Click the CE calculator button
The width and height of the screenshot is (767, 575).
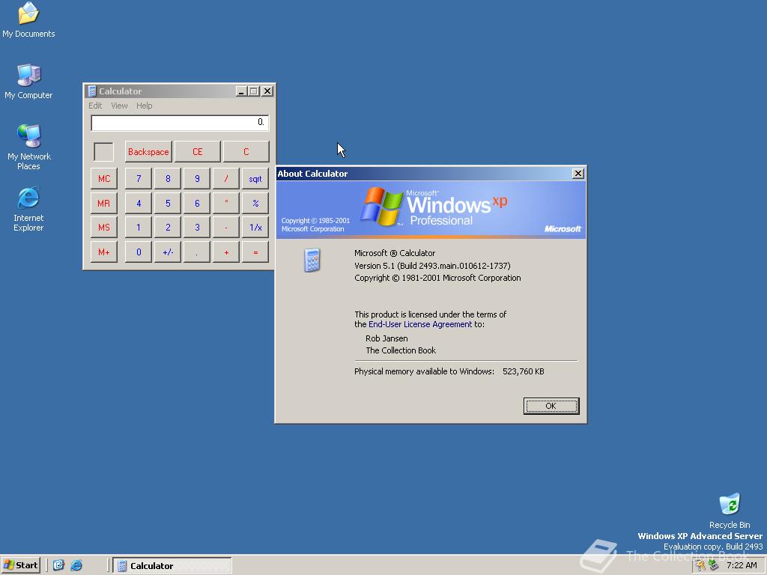click(x=197, y=151)
